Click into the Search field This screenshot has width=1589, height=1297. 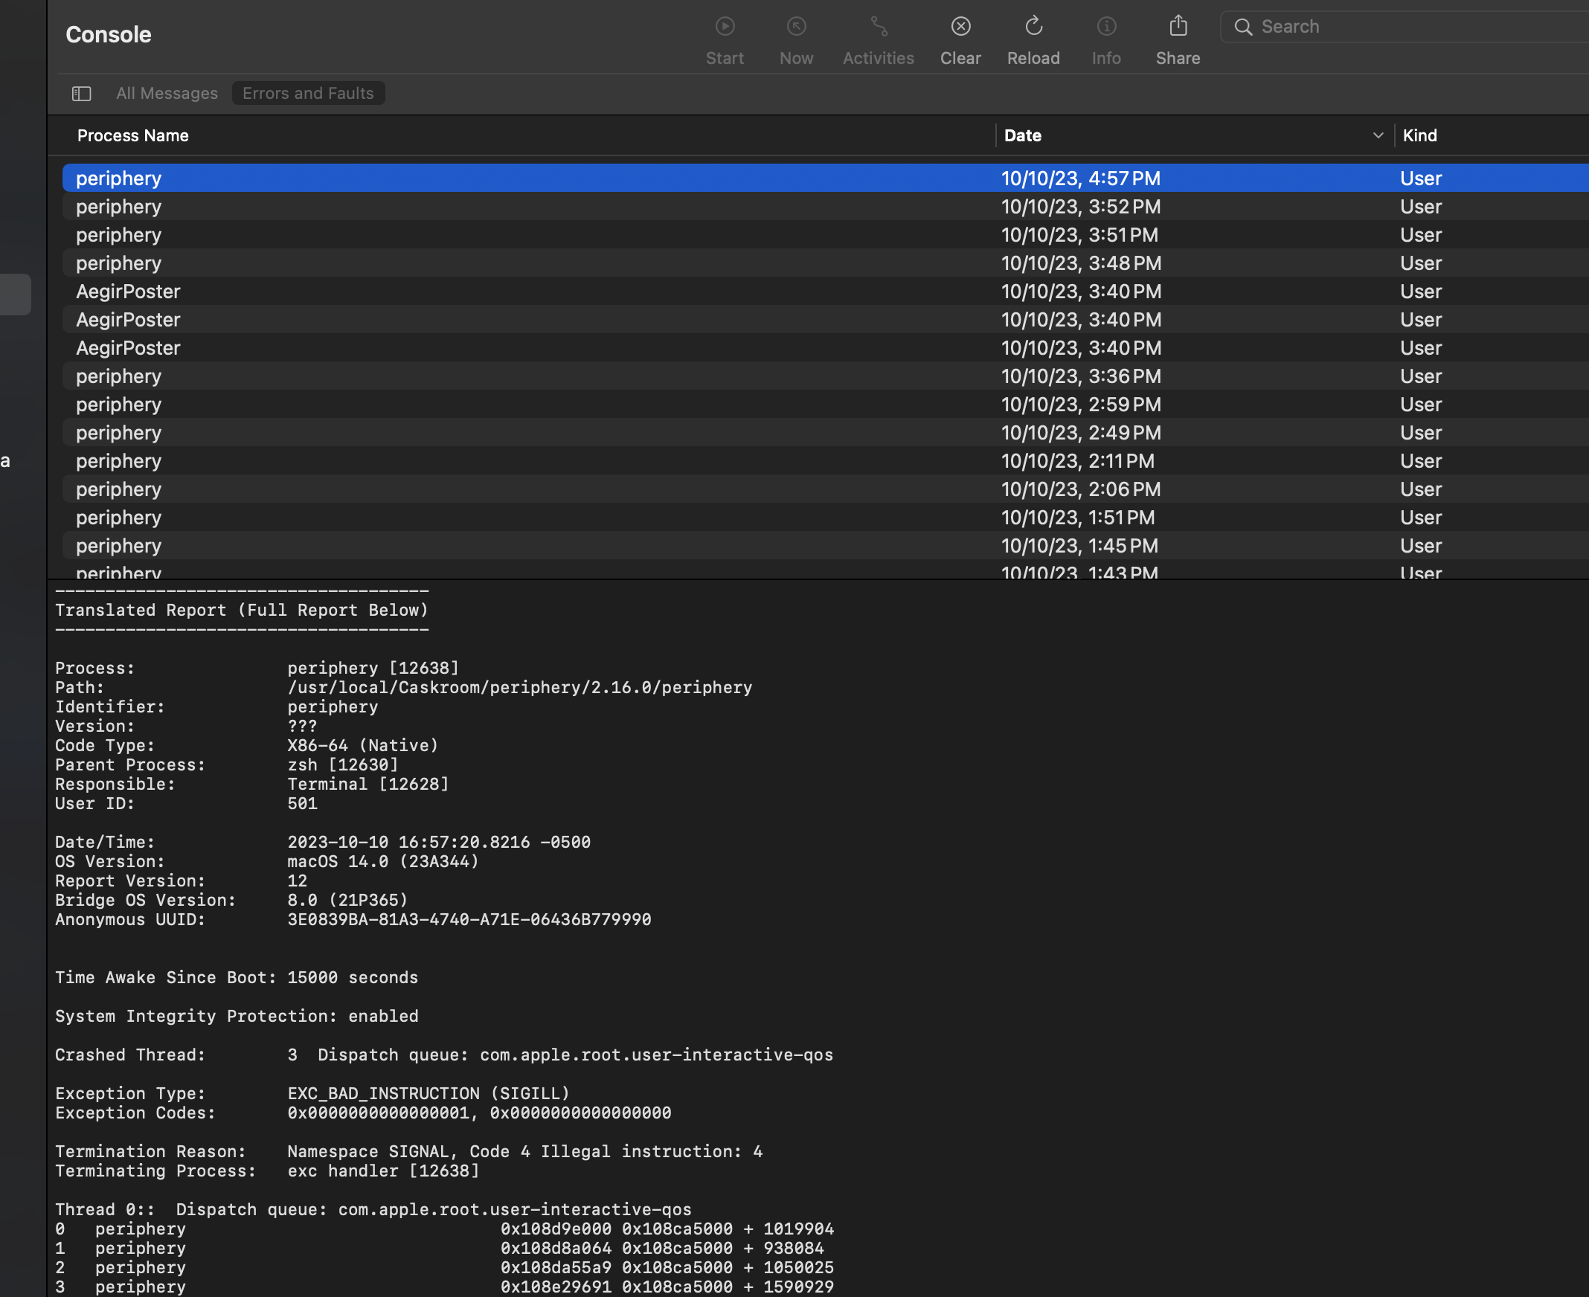[1383, 26]
